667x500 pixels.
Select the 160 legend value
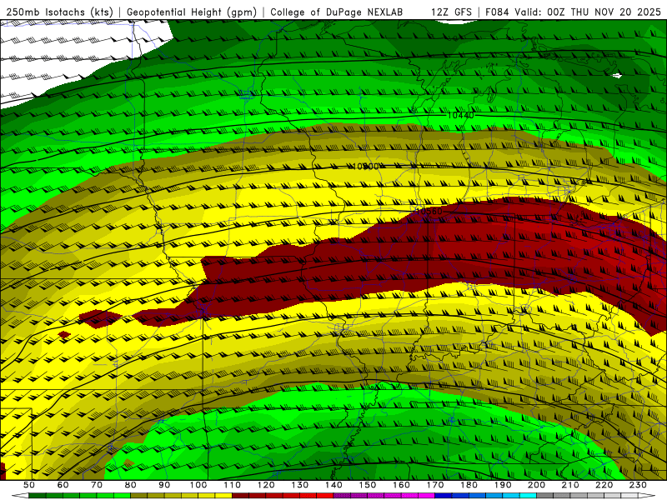[x=401, y=485]
